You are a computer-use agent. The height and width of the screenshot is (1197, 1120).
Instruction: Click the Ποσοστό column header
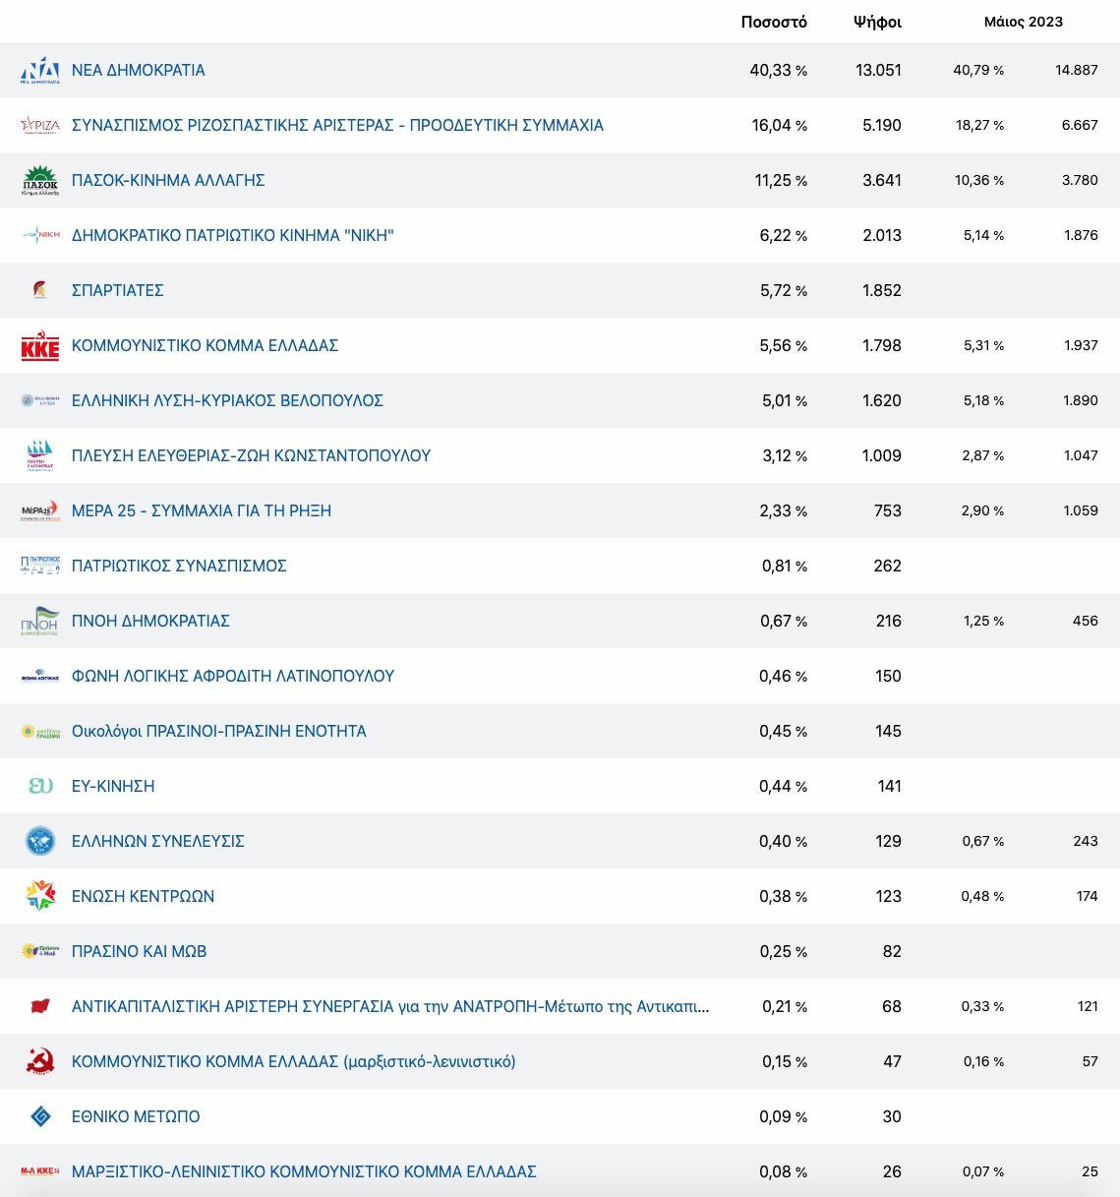point(774,22)
